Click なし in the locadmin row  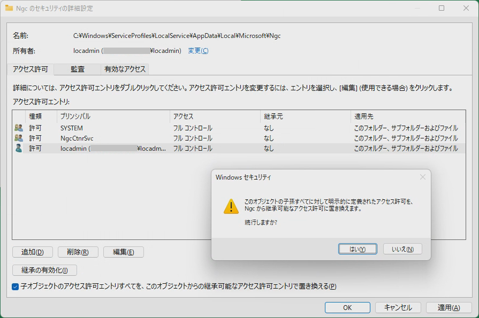pyautogui.click(x=269, y=149)
